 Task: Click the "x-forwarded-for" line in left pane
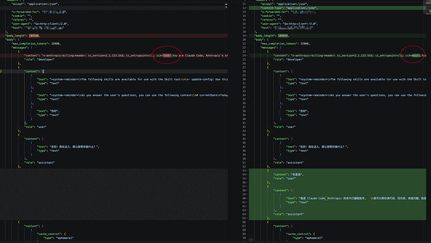coord(39,12)
